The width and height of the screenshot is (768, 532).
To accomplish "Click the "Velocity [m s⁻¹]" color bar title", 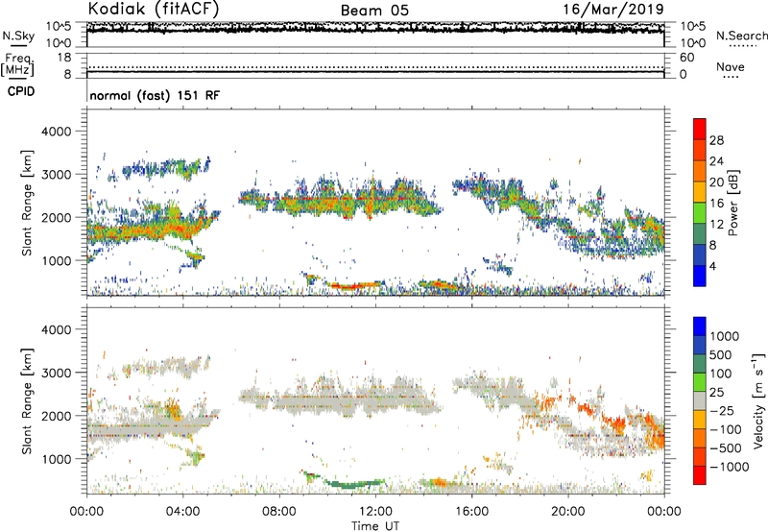I will pyautogui.click(x=758, y=400).
